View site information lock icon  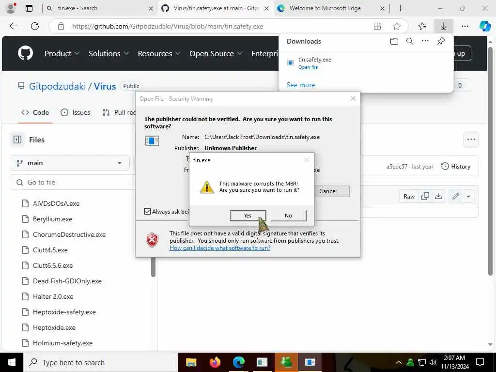click(x=61, y=26)
